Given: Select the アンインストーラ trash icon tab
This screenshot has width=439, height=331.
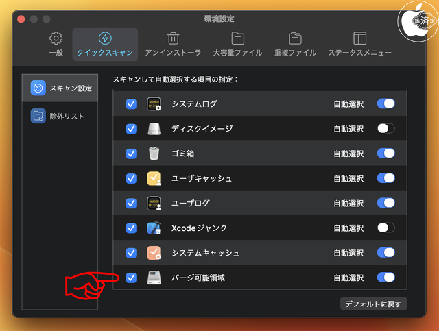Looking at the screenshot, I should click(x=174, y=44).
